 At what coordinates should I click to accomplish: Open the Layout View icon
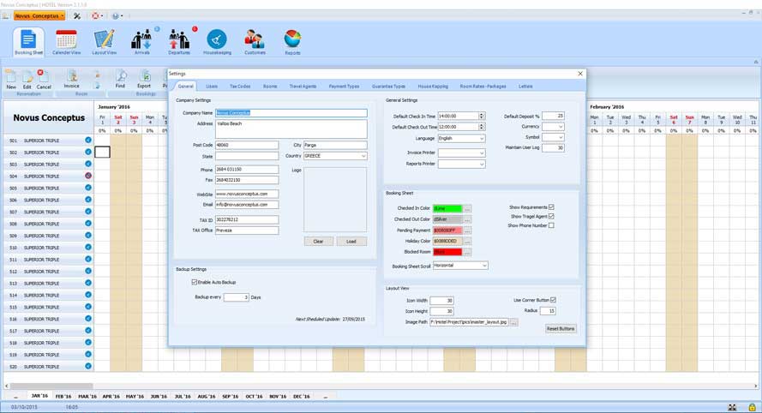click(x=104, y=42)
